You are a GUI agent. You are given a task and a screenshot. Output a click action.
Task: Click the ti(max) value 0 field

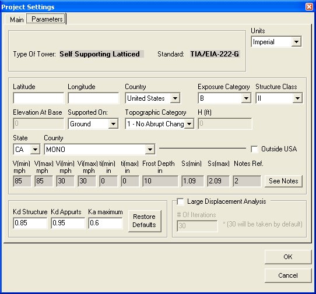(x=130, y=181)
